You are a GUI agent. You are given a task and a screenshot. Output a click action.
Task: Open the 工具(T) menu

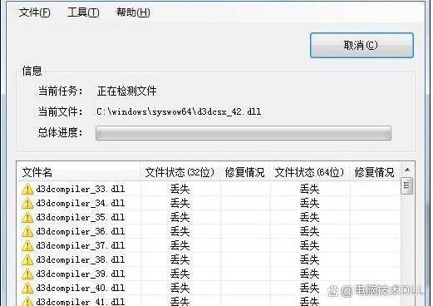point(83,12)
